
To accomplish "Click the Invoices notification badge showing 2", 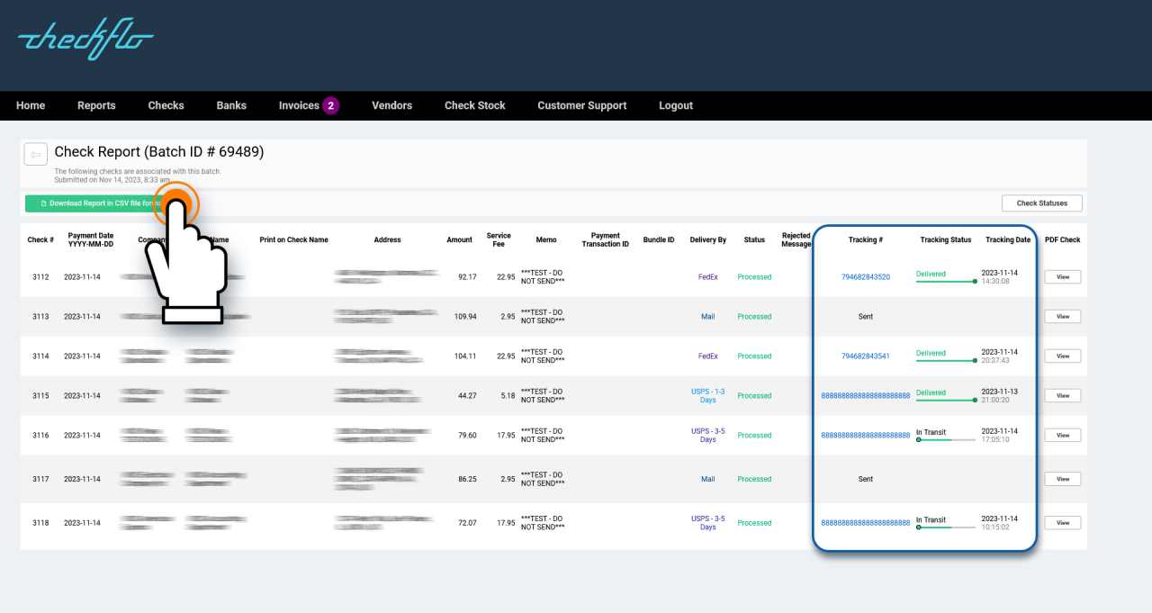I will tap(331, 105).
